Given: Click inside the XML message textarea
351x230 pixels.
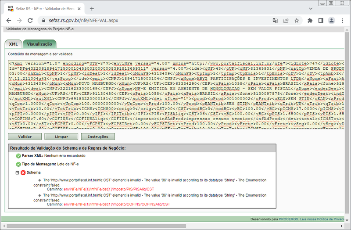Looking at the screenshot, I should [x=176, y=95].
